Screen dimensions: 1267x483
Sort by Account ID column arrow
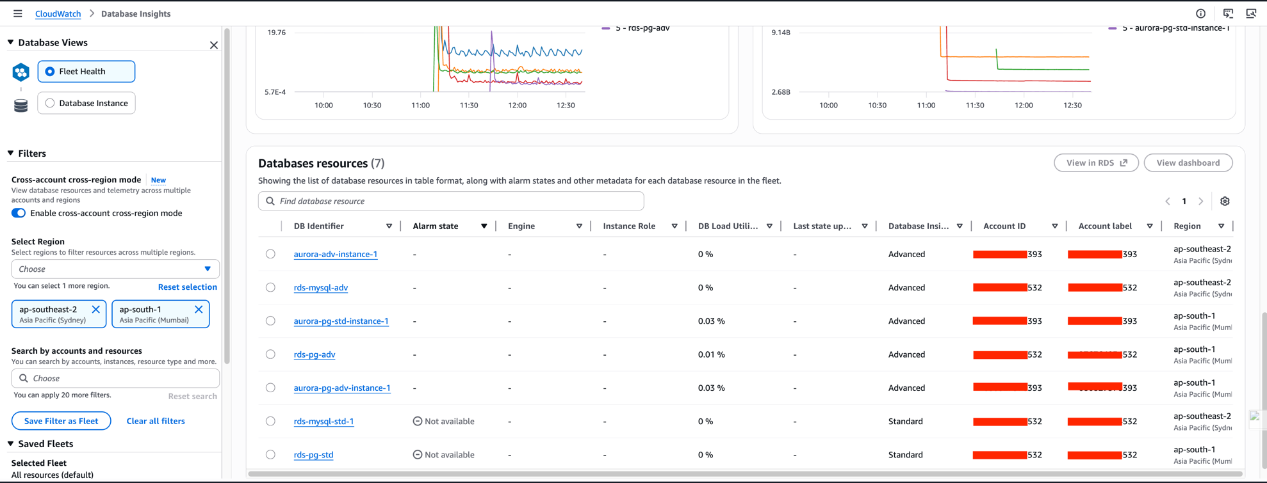pyautogui.click(x=1055, y=226)
